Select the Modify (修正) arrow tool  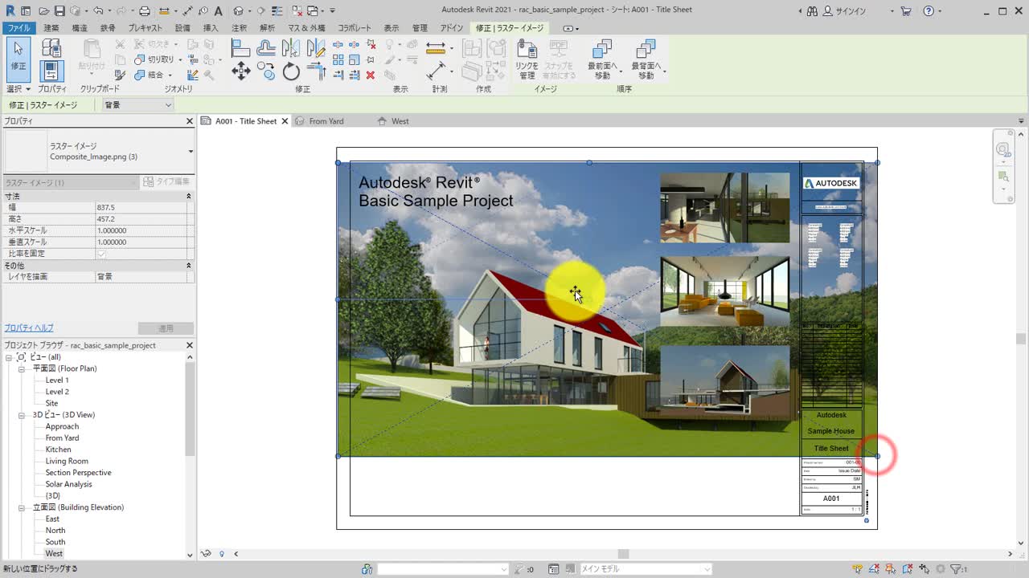pos(18,59)
